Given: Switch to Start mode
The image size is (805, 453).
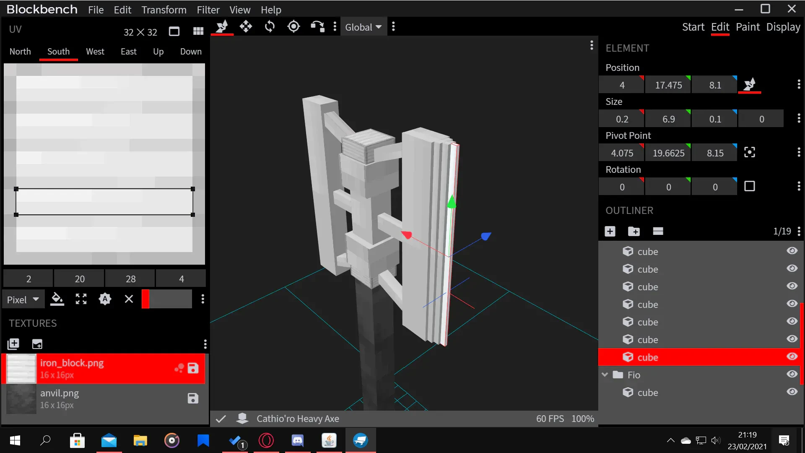Looking at the screenshot, I should [693, 27].
